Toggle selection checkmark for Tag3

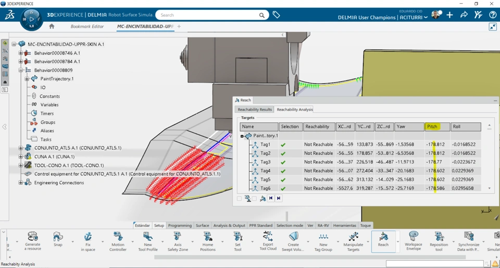point(283,162)
